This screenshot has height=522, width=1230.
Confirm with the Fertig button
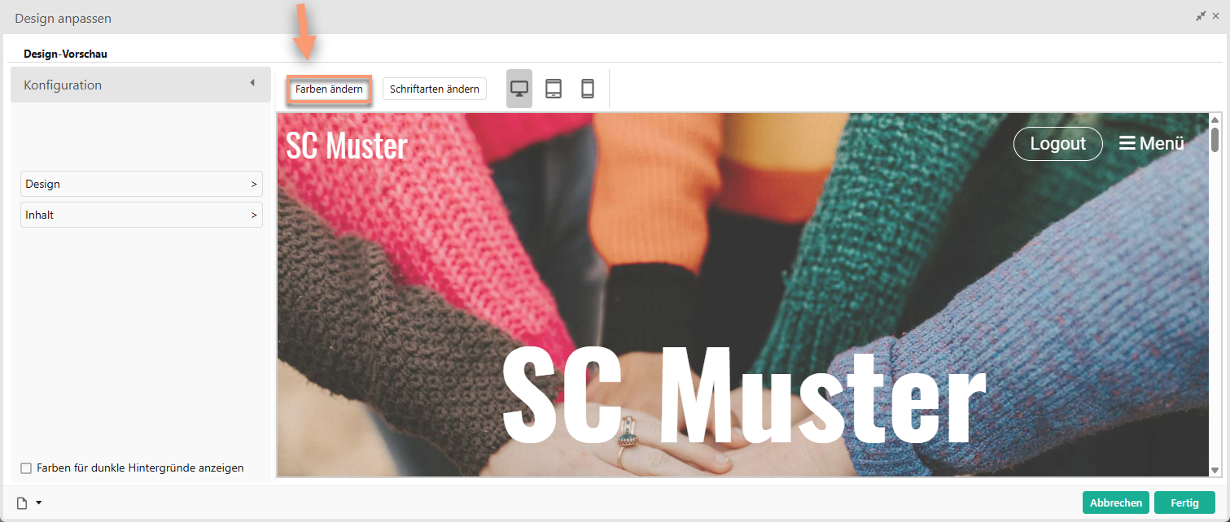[x=1184, y=502]
